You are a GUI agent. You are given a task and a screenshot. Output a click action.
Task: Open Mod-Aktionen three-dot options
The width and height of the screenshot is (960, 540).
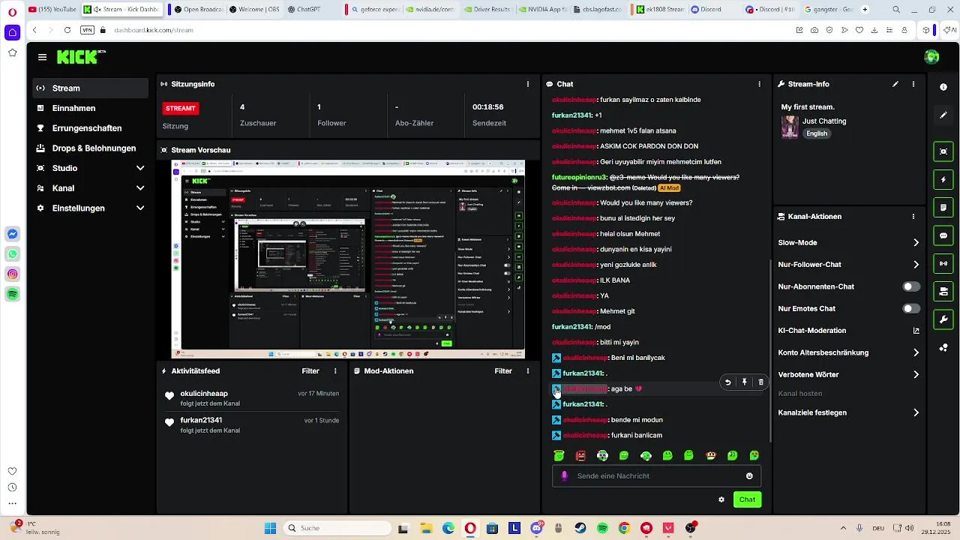click(528, 370)
